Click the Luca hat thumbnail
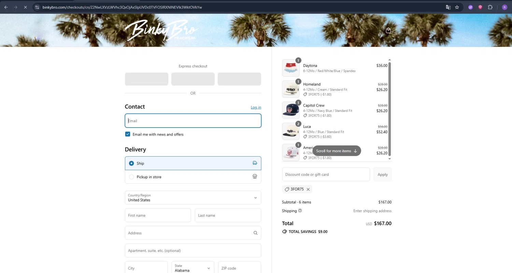Viewport: 512px width, 273px height. 290,131
